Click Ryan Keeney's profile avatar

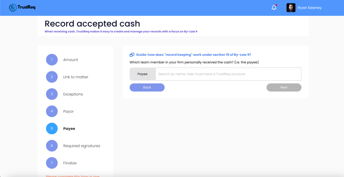click(291, 8)
